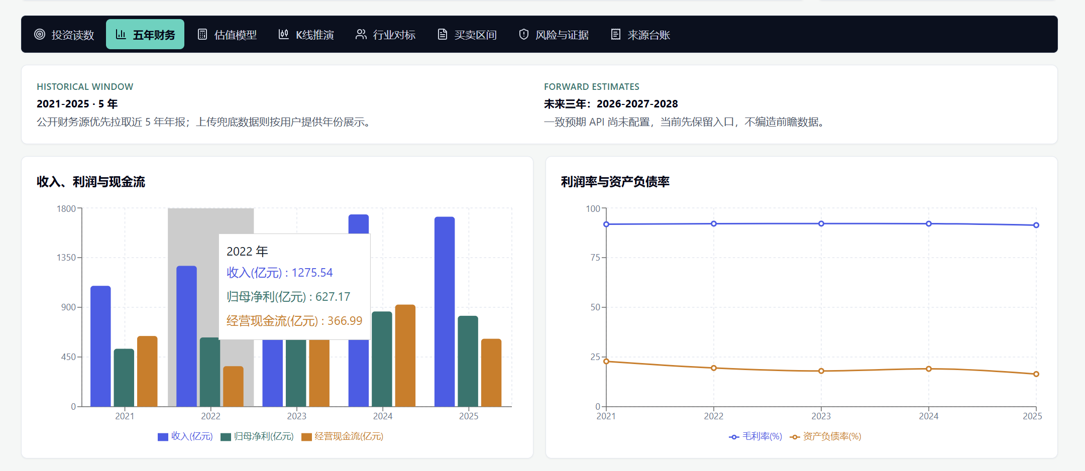
Task: Click tooltip value 收入(亿元) : 1275.54
Action: tap(280, 273)
